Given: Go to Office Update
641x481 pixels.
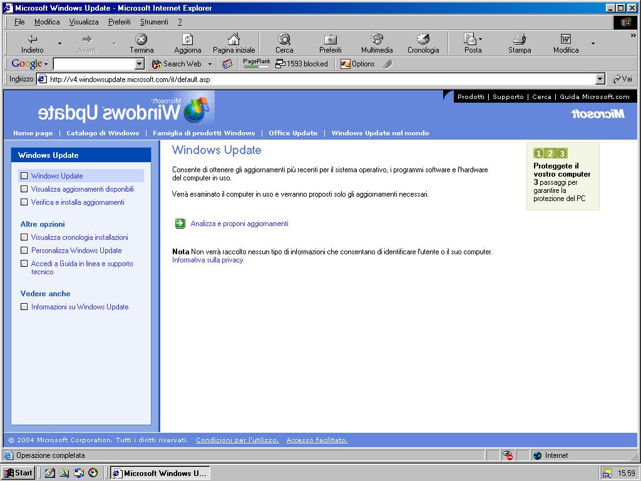Looking at the screenshot, I should (x=293, y=133).
